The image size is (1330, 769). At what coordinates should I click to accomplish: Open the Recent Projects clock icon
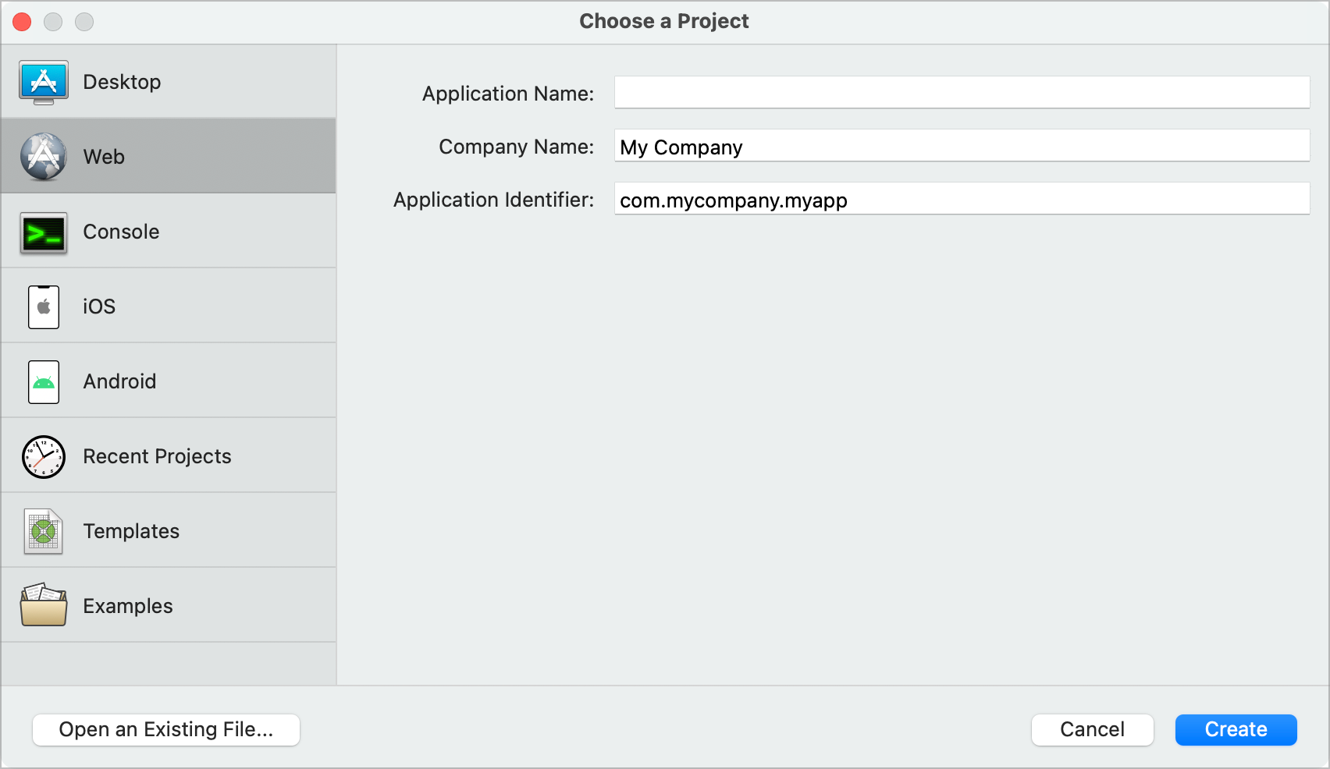44,457
